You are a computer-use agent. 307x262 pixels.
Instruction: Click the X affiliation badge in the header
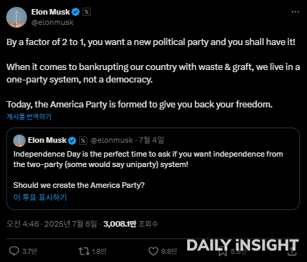pos(87,12)
